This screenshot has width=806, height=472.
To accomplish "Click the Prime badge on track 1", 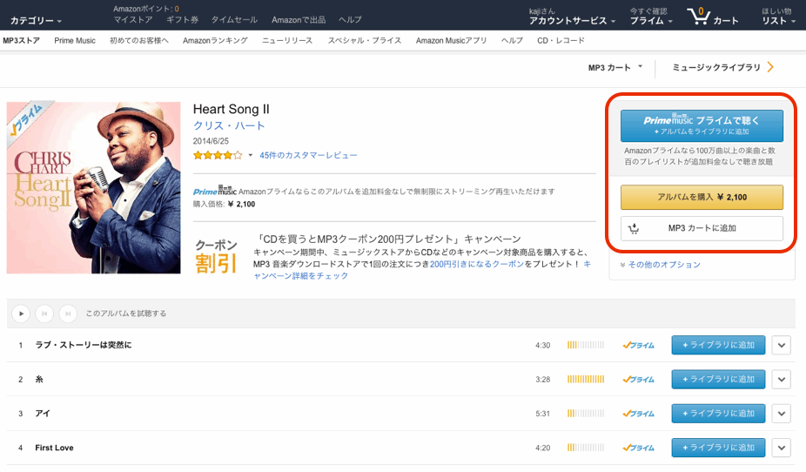I will pyautogui.click(x=638, y=346).
